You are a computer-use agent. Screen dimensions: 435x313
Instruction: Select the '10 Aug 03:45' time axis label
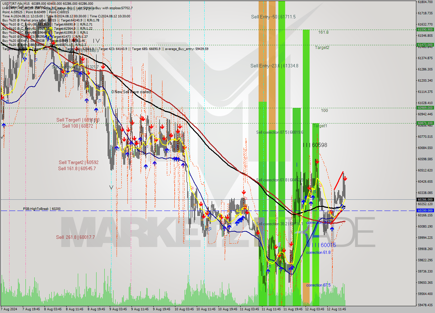(x=184, y=309)
